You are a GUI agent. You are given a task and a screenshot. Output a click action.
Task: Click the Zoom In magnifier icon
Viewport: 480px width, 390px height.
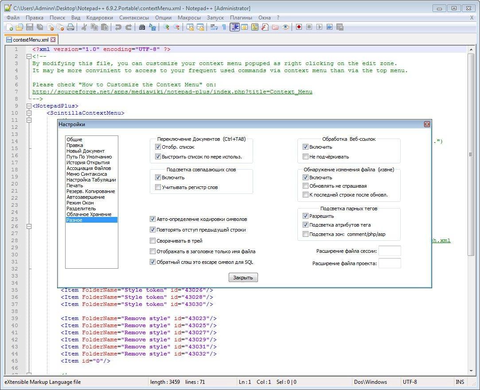tap(166, 27)
